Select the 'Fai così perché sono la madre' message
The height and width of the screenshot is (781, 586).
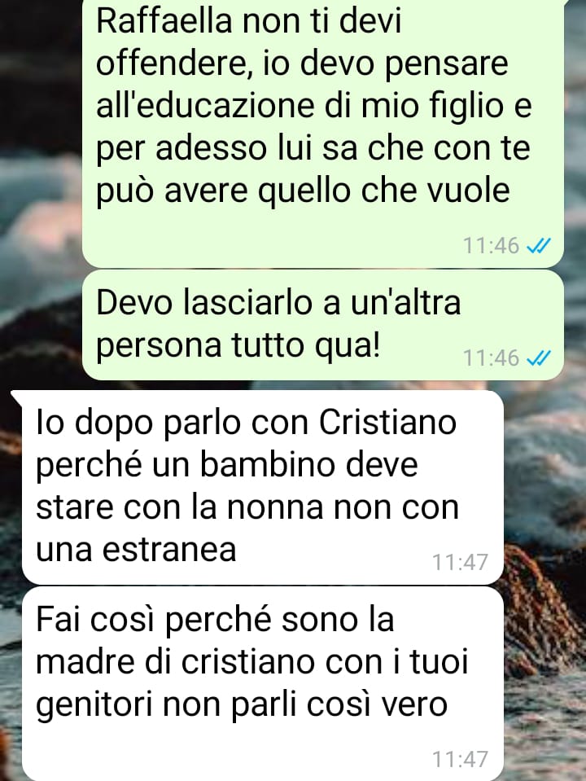263,683
